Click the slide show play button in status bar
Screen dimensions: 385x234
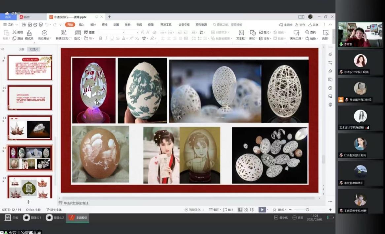(262, 209)
